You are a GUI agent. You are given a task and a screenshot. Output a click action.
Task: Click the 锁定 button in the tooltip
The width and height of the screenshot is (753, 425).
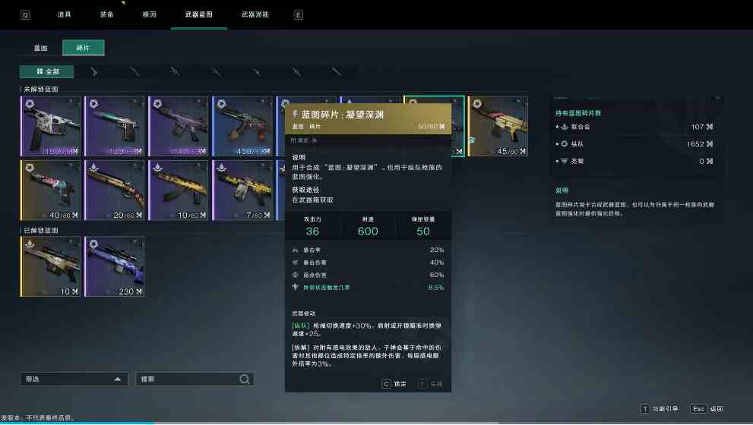[x=394, y=384]
